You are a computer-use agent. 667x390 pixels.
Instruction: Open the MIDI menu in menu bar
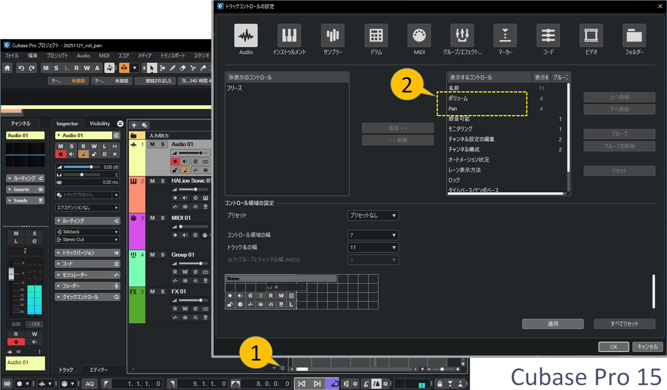coord(104,56)
